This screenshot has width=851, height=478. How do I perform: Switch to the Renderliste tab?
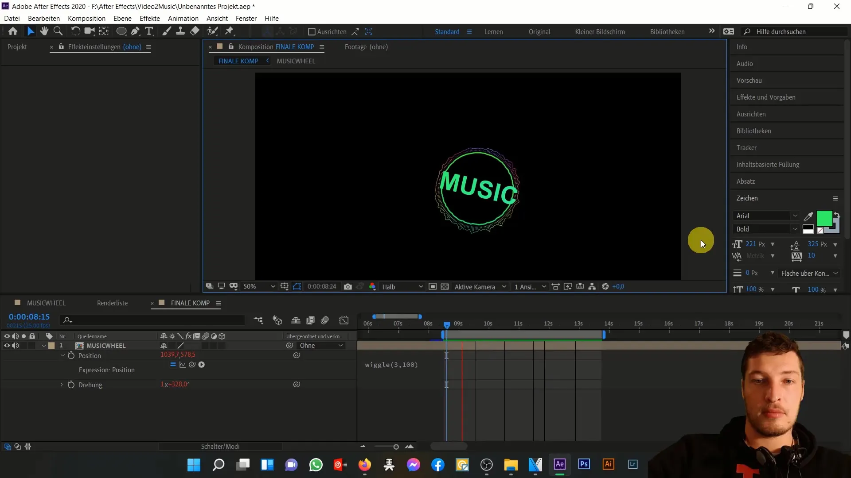112,303
